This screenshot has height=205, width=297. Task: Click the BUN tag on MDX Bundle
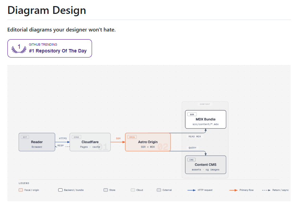[x=192, y=114]
